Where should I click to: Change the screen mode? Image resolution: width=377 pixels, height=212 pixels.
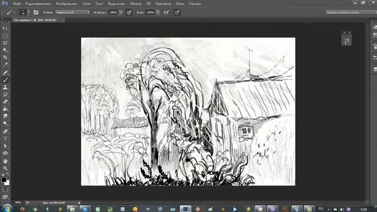tap(5, 197)
